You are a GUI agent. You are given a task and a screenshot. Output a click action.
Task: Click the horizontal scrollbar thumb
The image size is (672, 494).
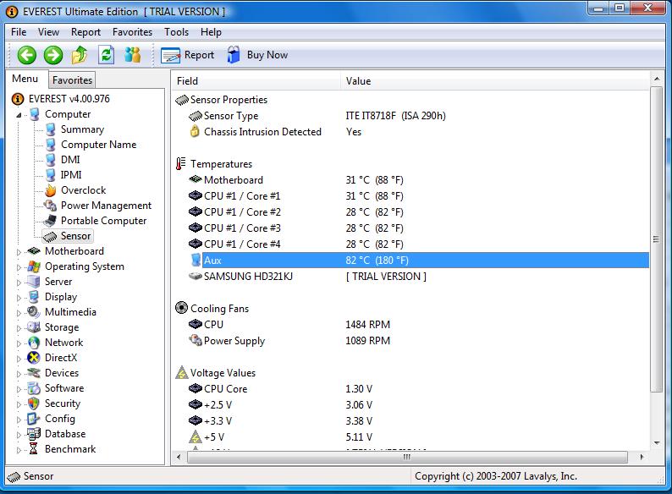[x=407, y=457]
